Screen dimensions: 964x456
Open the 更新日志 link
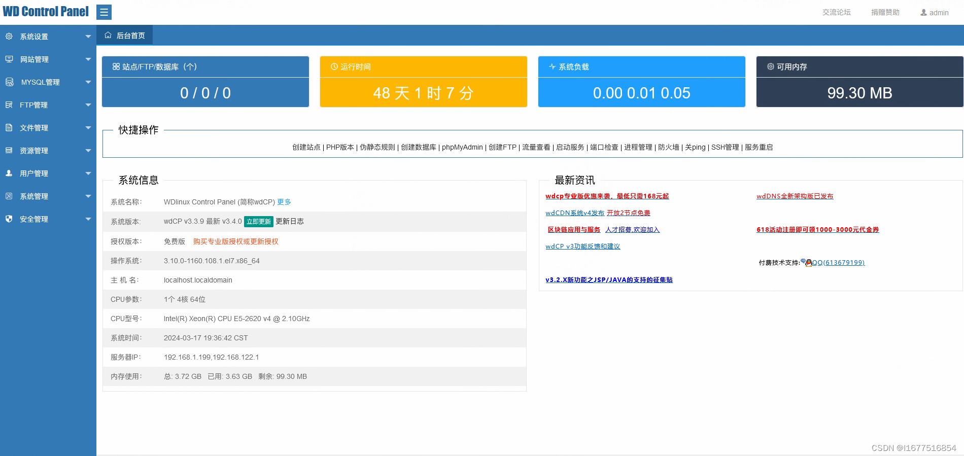[x=290, y=221]
